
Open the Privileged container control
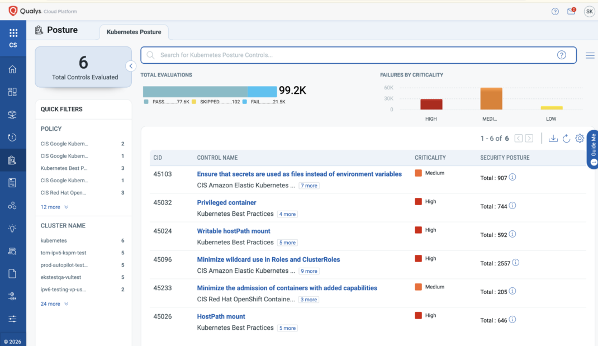(226, 202)
